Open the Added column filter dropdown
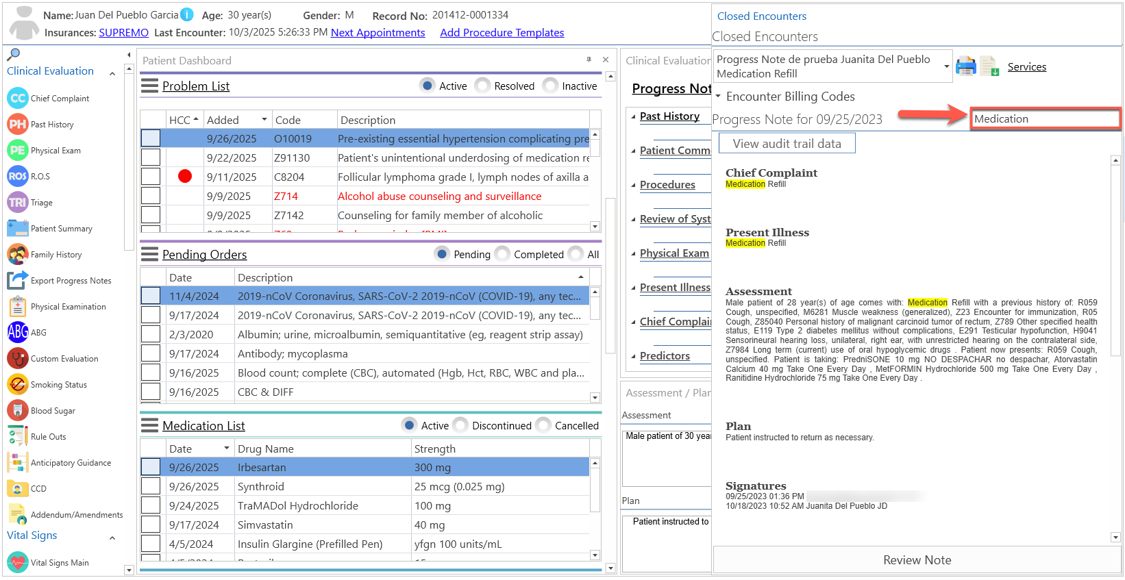The width and height of the screenshot is (1125, 580). [264, 120]
